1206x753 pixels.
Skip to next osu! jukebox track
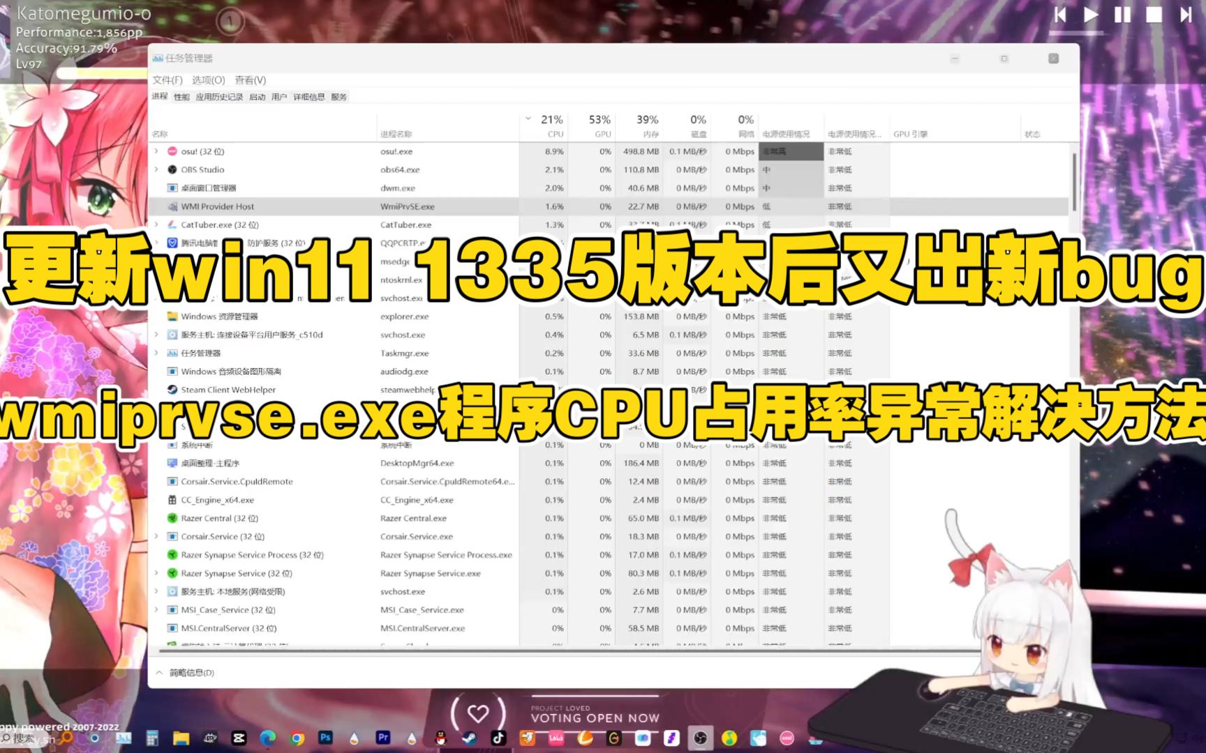tap(1186, 15)
